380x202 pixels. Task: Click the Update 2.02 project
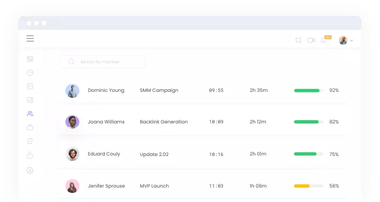pos(154,154)
